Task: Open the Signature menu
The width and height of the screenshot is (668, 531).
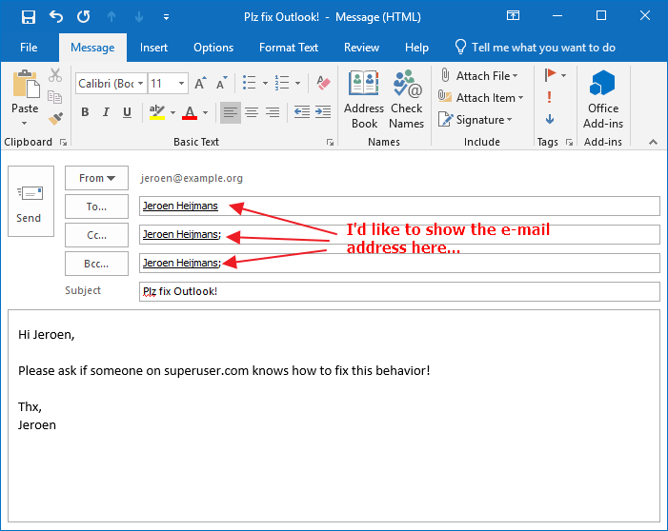Action: (x=476, y=120)
